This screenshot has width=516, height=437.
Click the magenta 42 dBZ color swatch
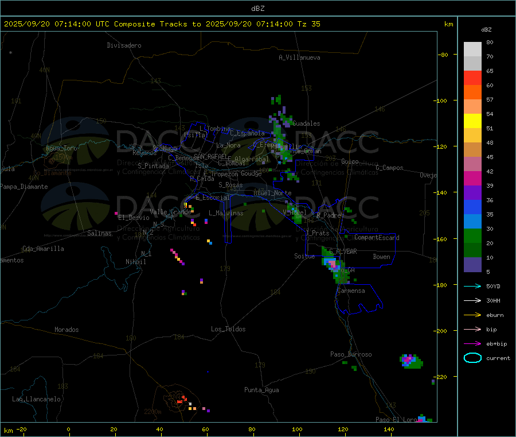tap(472, 178)
